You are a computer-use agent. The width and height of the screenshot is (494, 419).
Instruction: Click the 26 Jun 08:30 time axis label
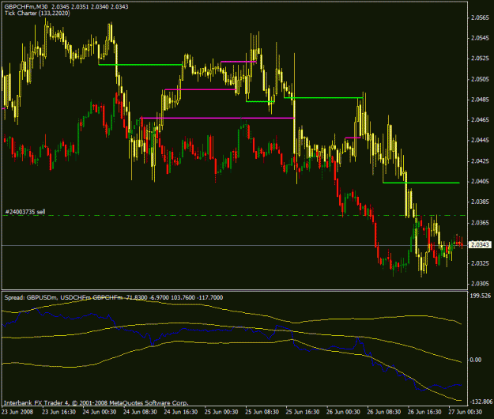click(383, 412)
